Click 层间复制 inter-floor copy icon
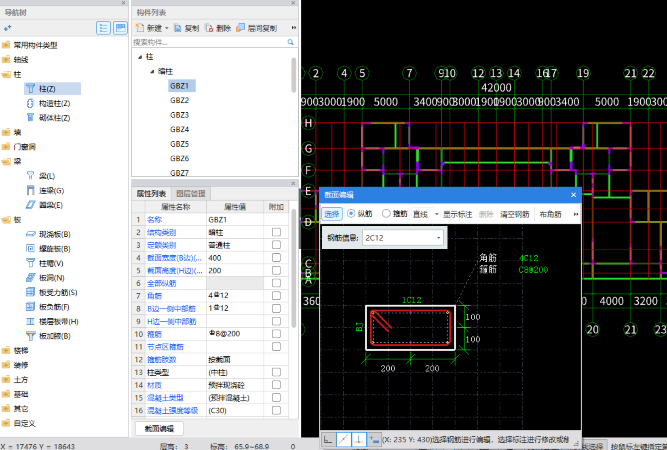This screenshot has height=450, width=667. (241, 27)
